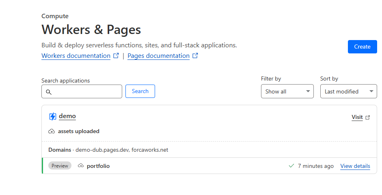Click the Workers & Pages heading
This screenshot has height=195, width=382.
click(x=91, y=30)
